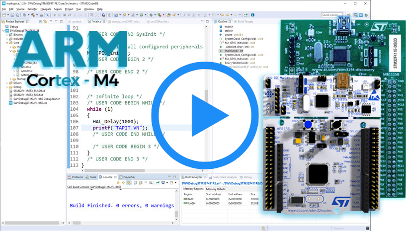Image resolution: width=410 pixels, height=231 pixels.
Task: Open the File menu
Action: [3, 9]
